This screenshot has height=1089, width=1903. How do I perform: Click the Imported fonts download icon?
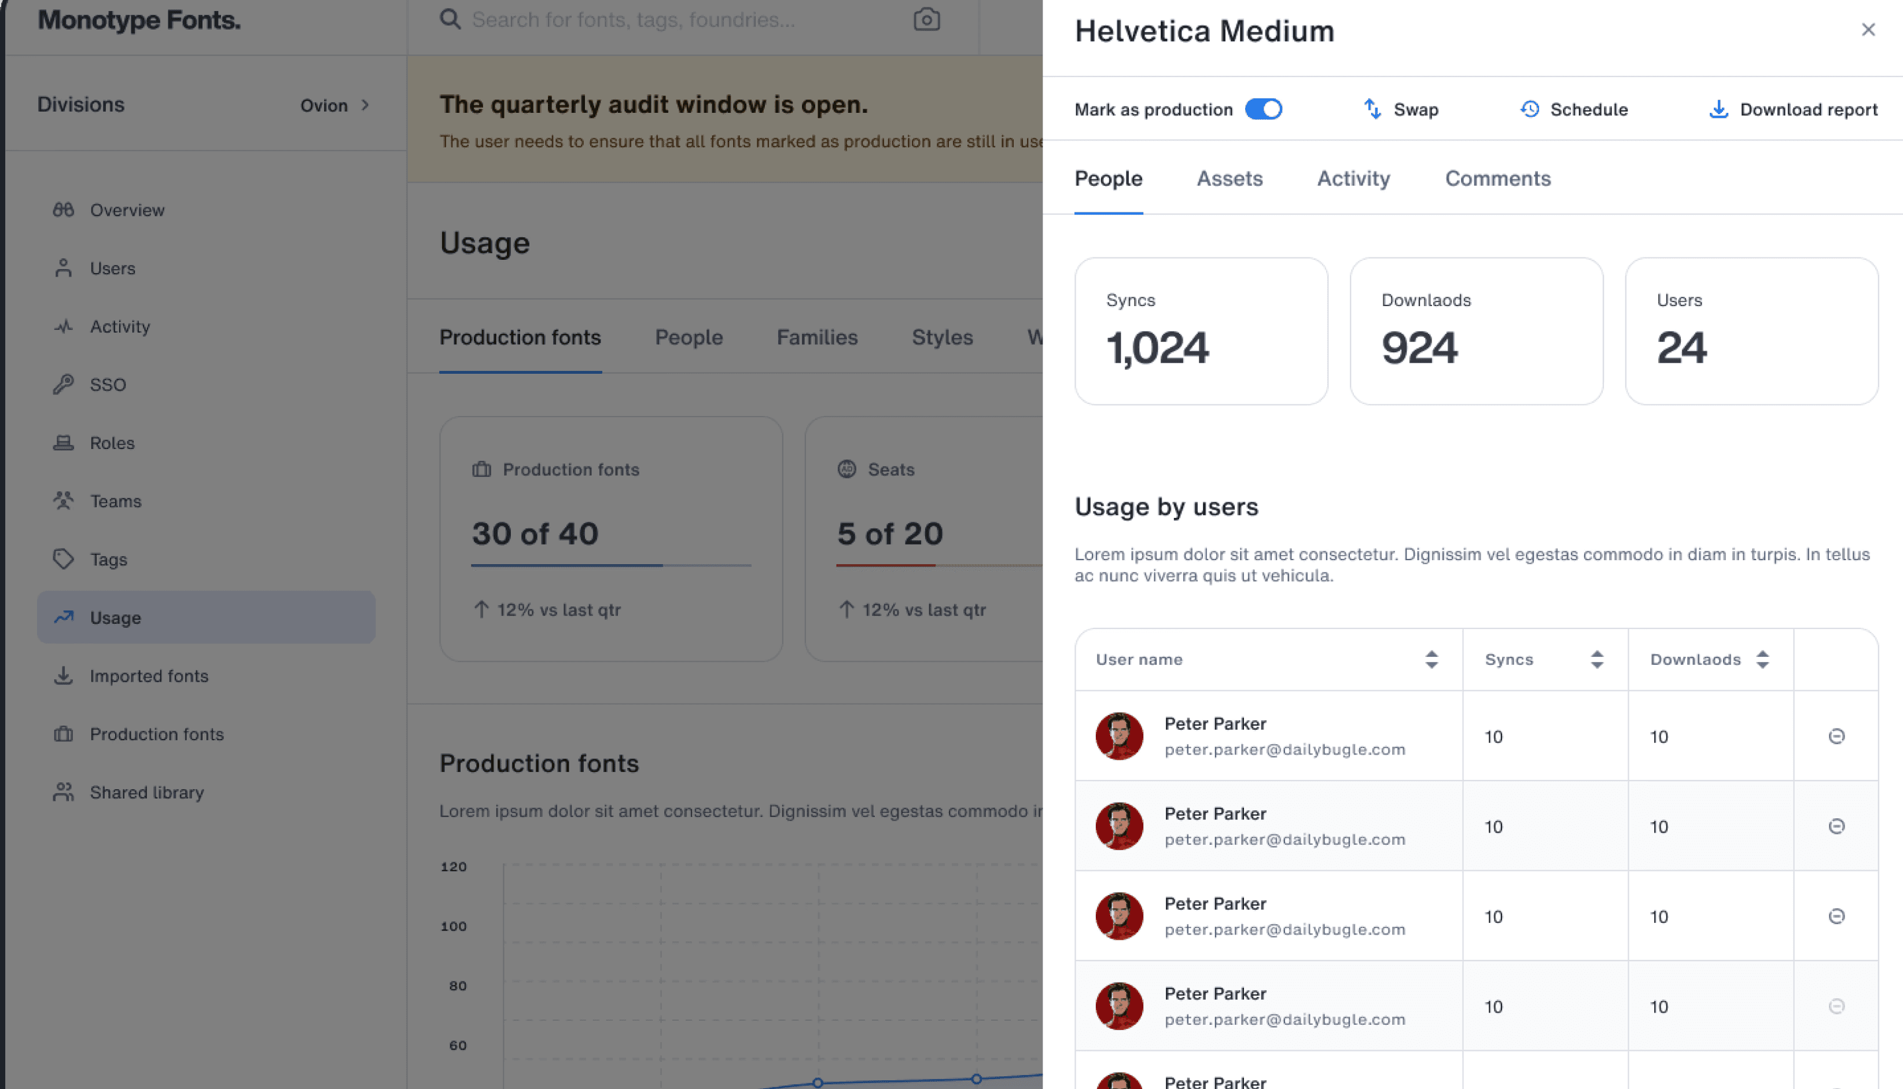click(64, 676)
